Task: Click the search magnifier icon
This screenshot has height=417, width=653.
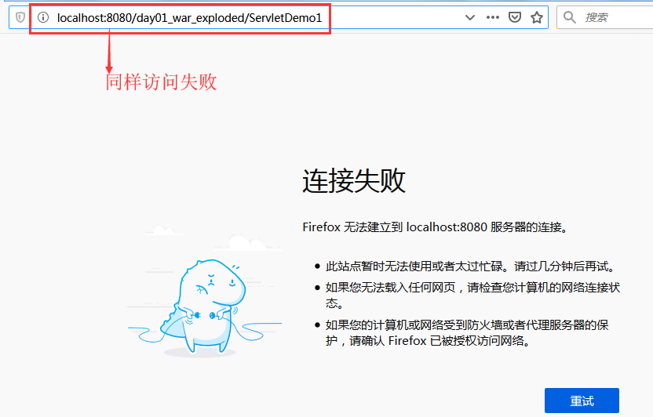Action: click(x=569, y=17)
